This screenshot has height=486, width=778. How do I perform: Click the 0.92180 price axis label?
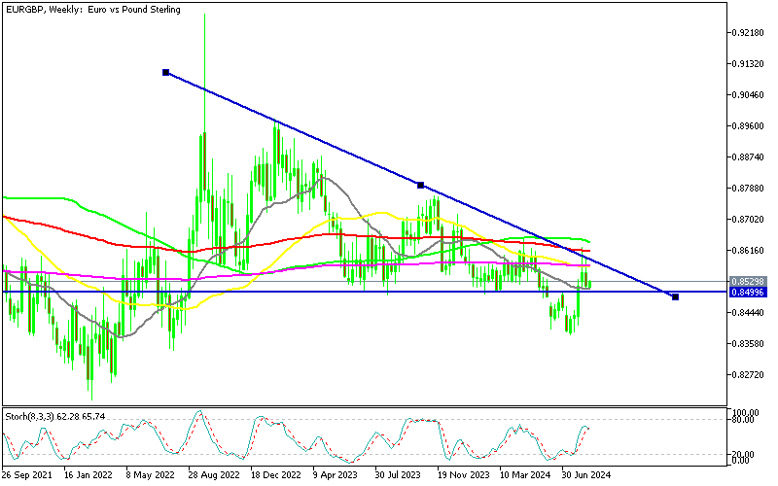point(751,33)
